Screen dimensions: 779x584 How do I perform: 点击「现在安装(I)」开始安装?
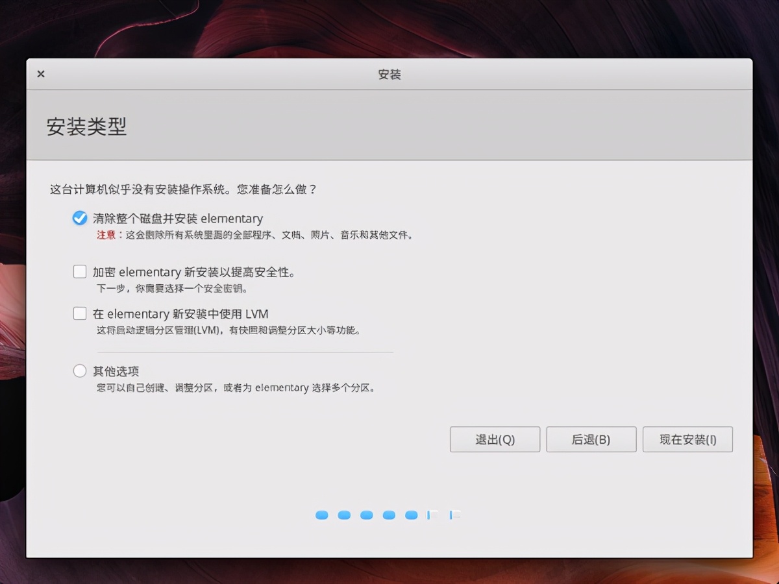[x=687, y=439]
